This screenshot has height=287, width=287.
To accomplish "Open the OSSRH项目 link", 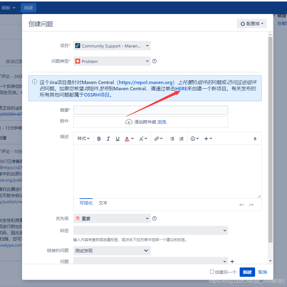I will (97, 95).
